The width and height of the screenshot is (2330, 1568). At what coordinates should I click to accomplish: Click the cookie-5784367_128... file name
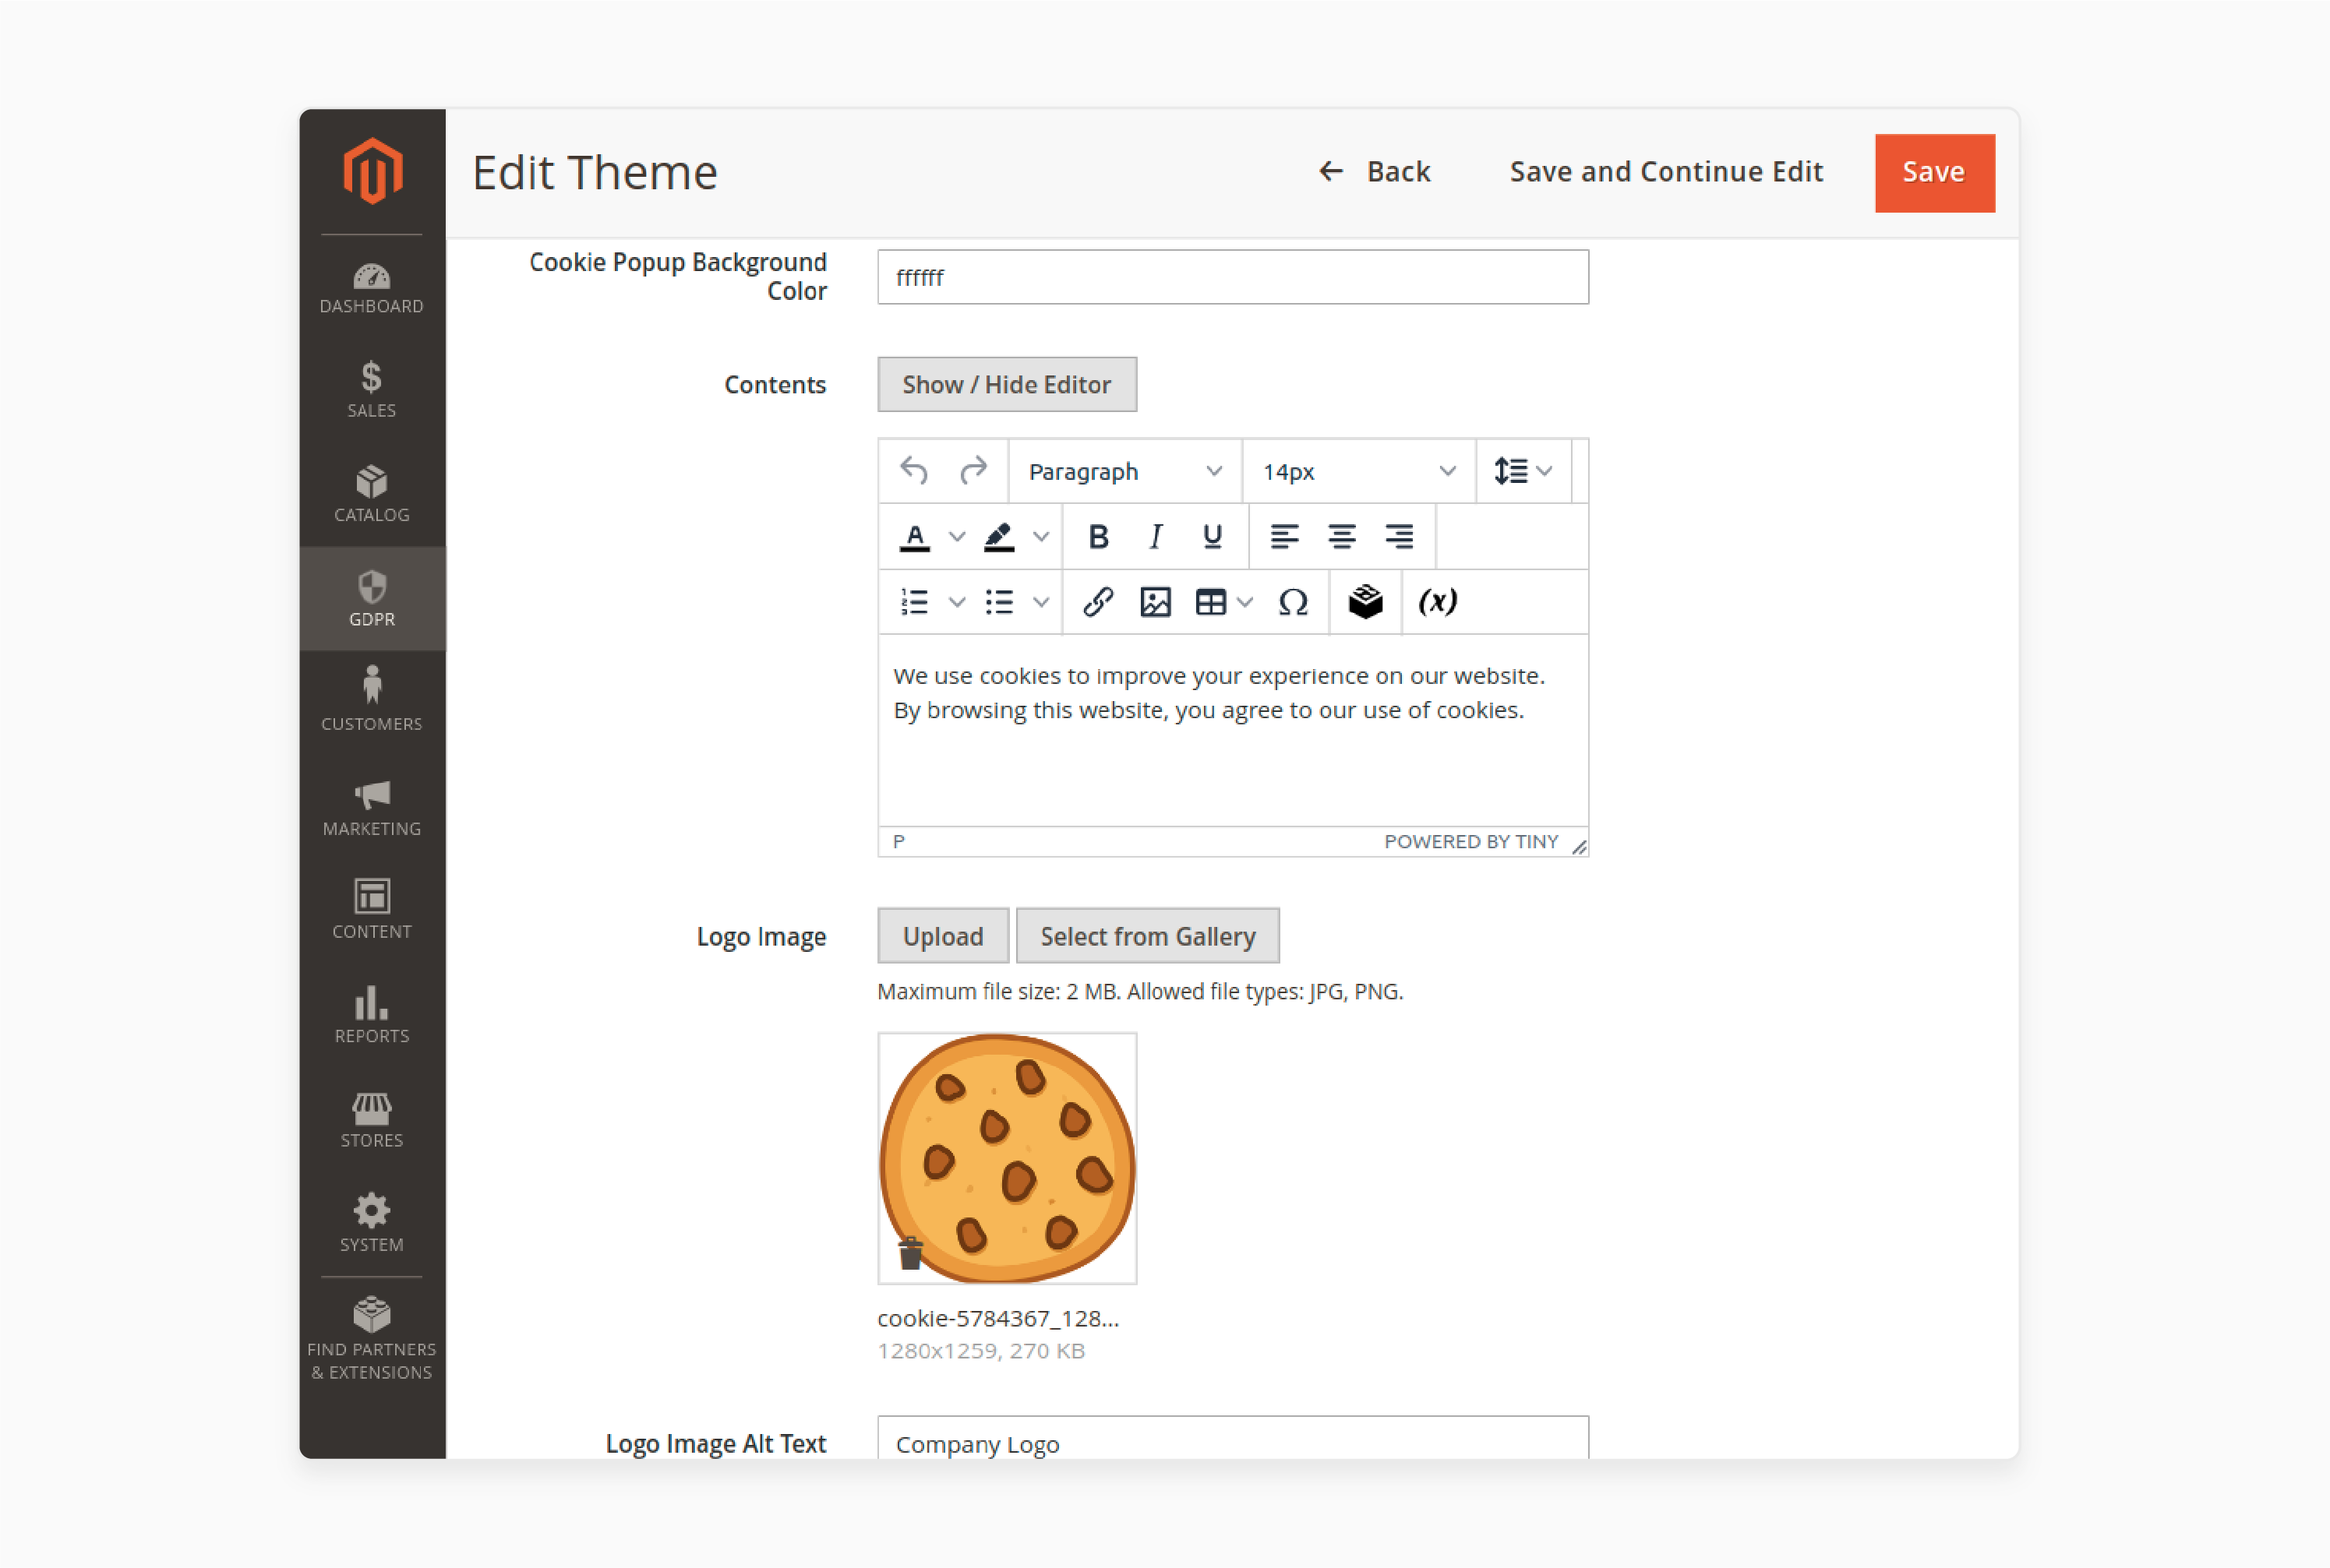[x=997, y=1318]
